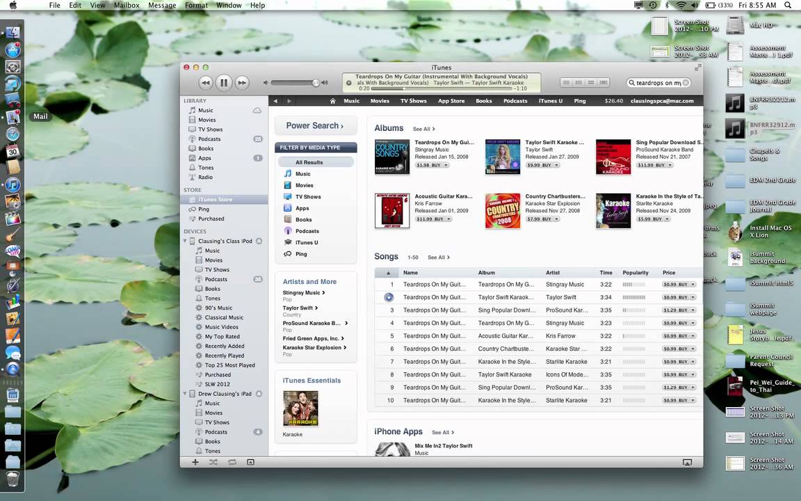Click the add playlist plus button
Image resolution: width=801 pixels, height=501 pixels.
[195, 461]
